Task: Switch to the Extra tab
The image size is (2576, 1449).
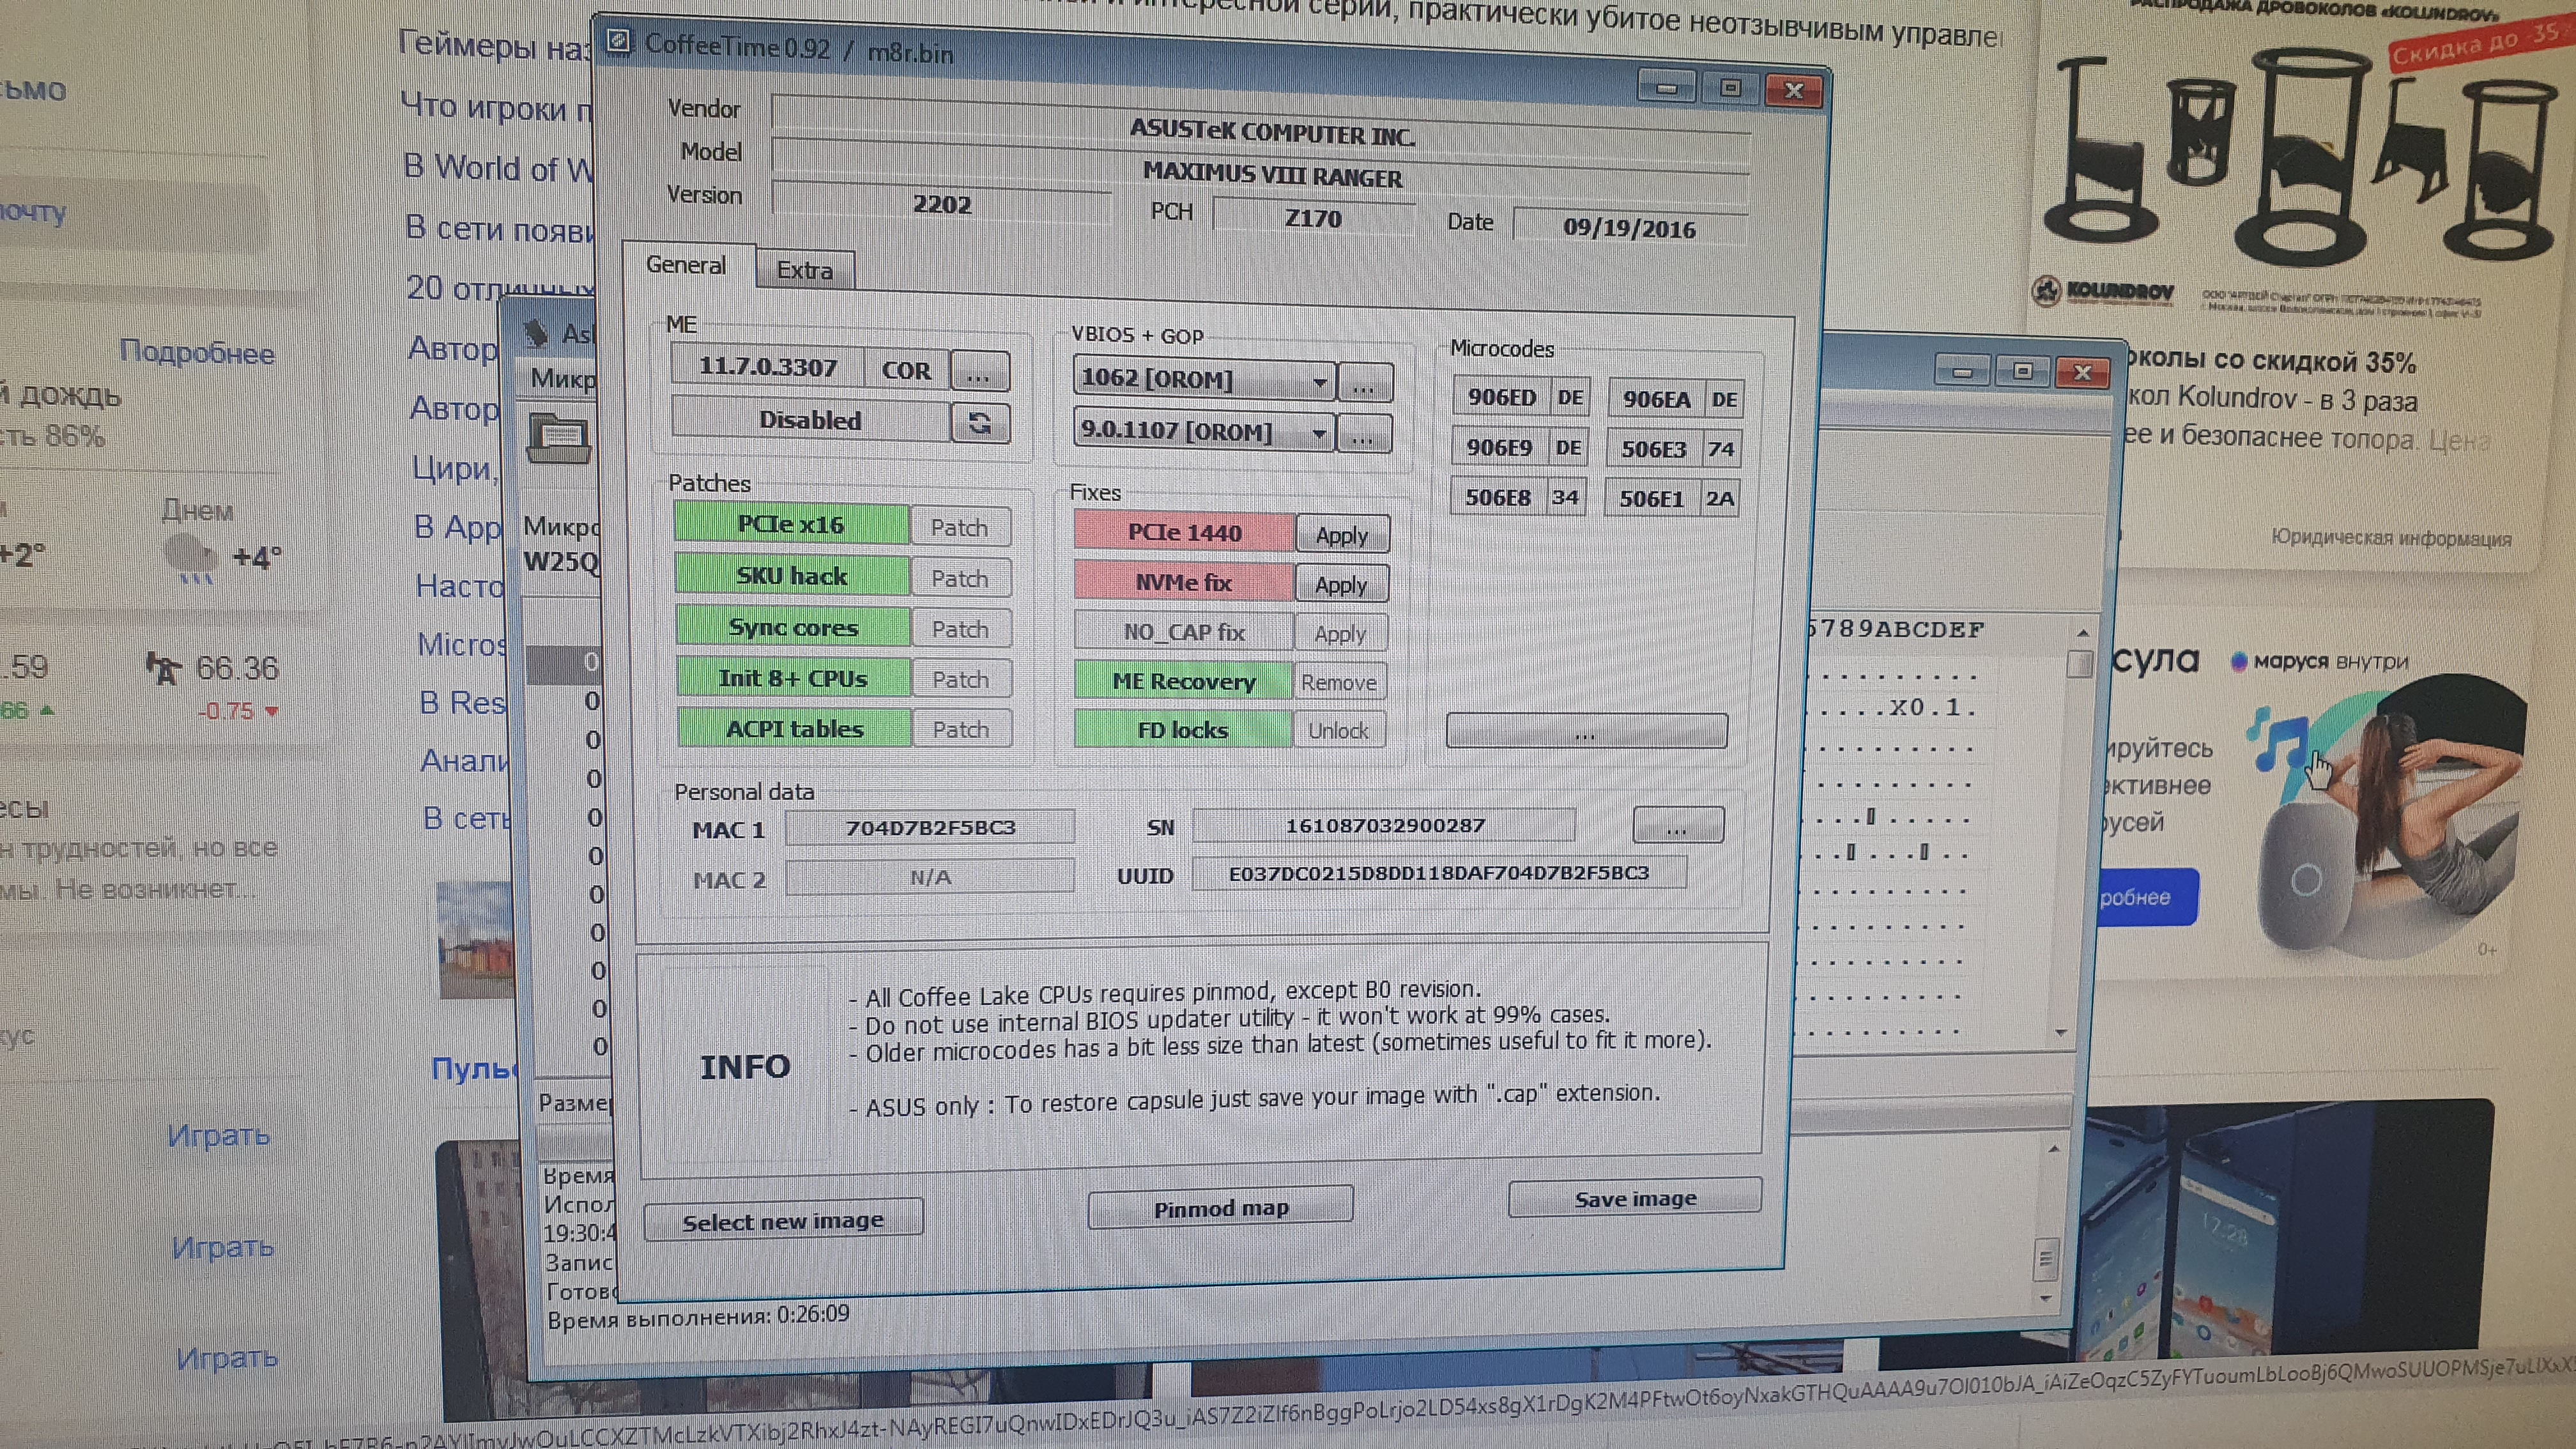Action: pyautogui.click(x=804, y=271)
